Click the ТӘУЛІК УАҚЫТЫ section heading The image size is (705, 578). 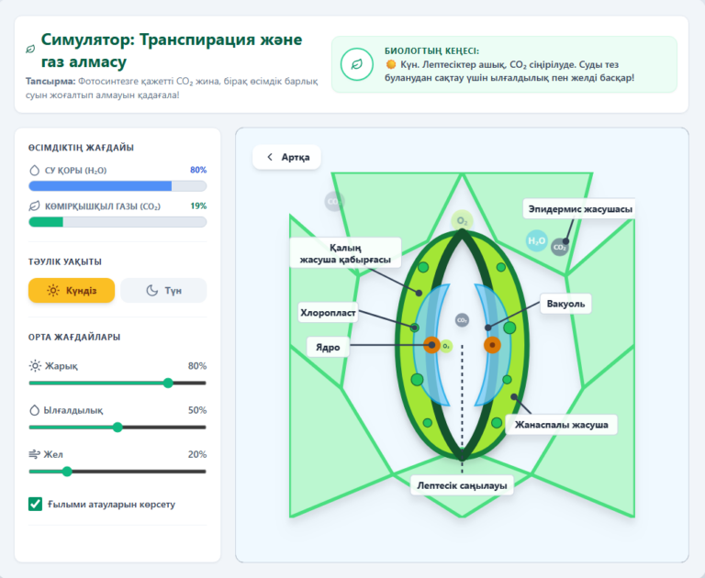65,261
